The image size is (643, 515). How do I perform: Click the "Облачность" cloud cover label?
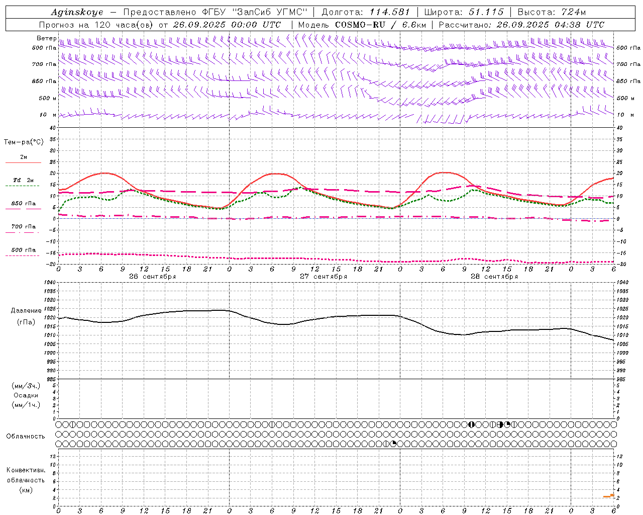click(x=26, y=437)
